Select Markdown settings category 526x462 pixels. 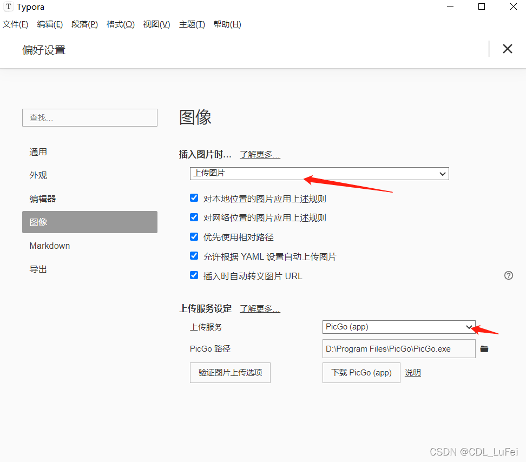coord(90,246)
